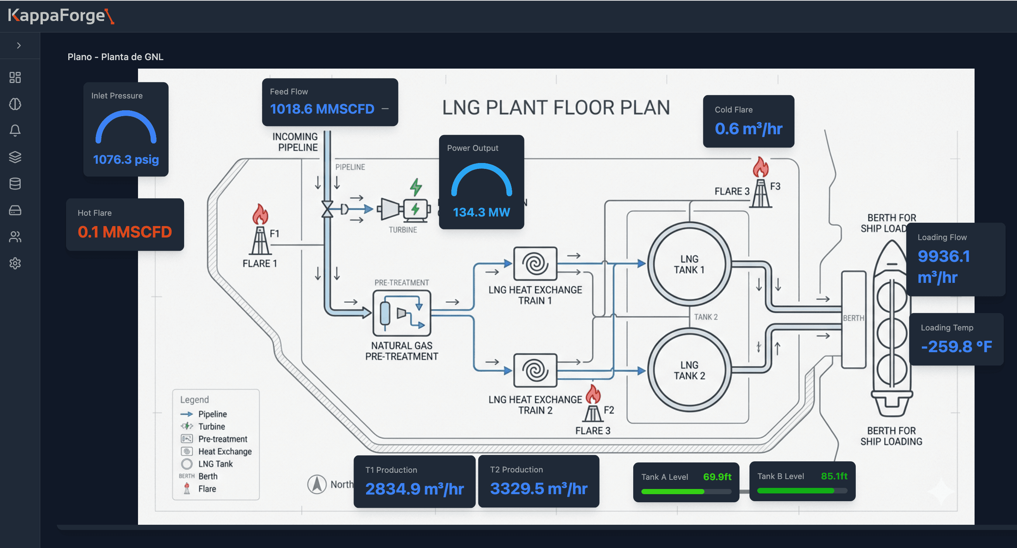Select the Power Output 134.3 MW gauge
This screenshot has height=548, width=1017.
pyautogui.click(x=482, y=182)
